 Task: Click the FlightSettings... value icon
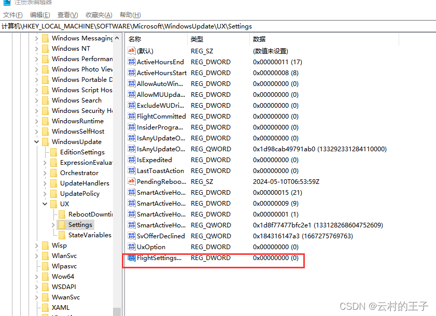(x=132, y=257)
